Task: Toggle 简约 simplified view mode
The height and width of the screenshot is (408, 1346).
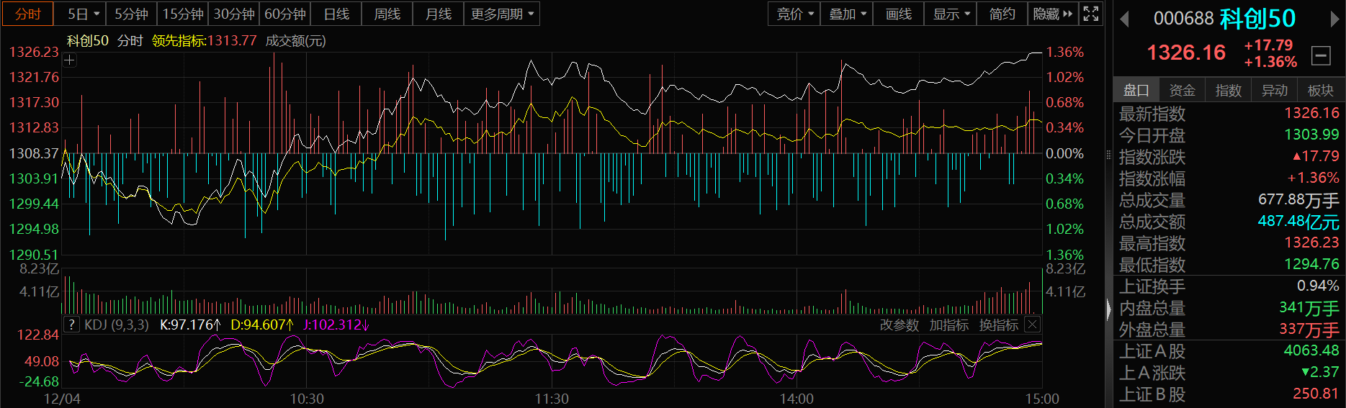Action: click(x=1002, y=14)
